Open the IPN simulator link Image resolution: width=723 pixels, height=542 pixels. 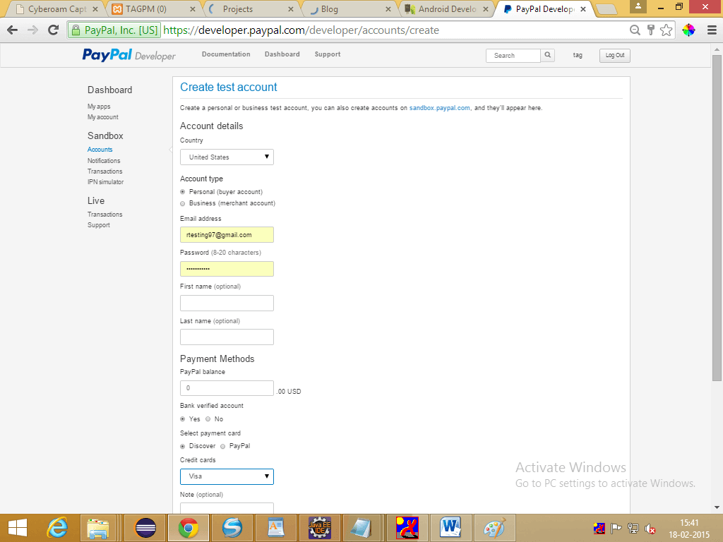click(106, 182)
